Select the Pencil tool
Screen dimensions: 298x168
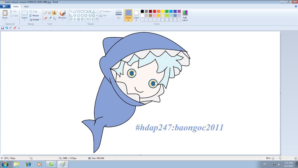pyautogui.click(x=45, y=13)
